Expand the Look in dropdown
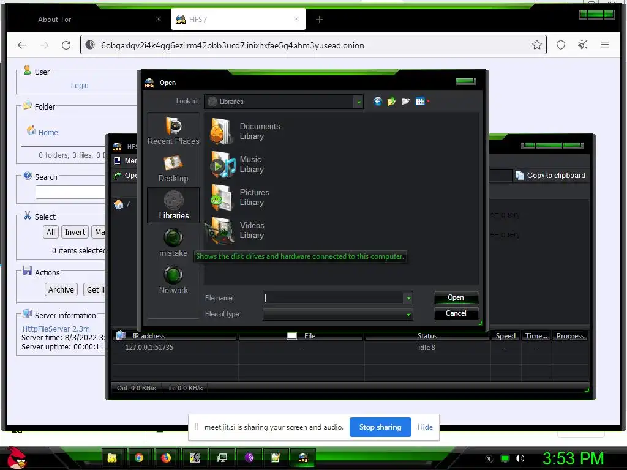The height and width of the screenshot is (470, 627). pos(359,102)
